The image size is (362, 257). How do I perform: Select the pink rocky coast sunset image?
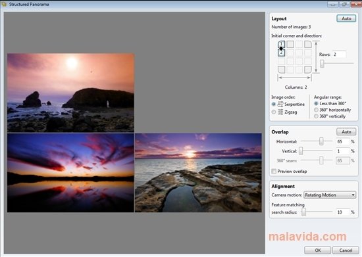[x=70, y=93]
